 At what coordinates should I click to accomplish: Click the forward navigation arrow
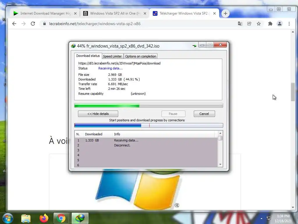pyautogui.click(x=24, y=24)
